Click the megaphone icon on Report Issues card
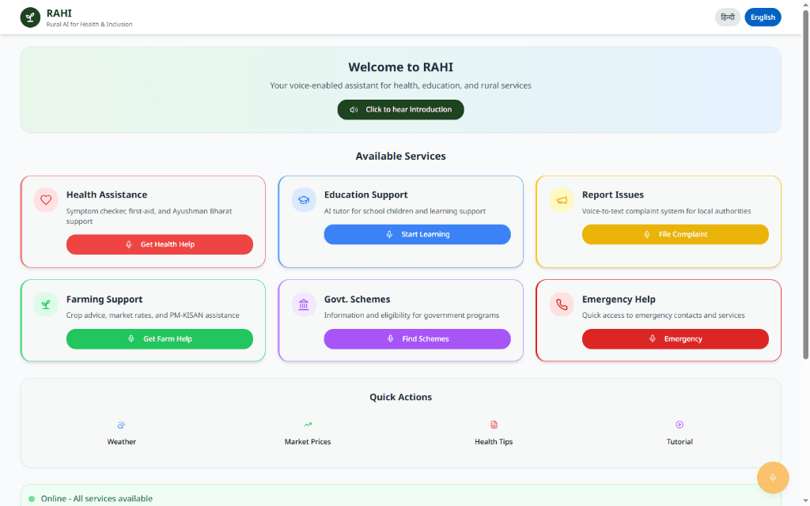The width and height of the screenshot is (810, 506). pyautogui.click(x=562, y=200)
